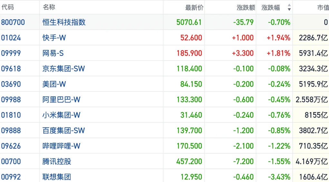Image resolution: width=329 pixels, height=182 pixels.
Task: Click the price 31.460
Action: pos(191,115)
